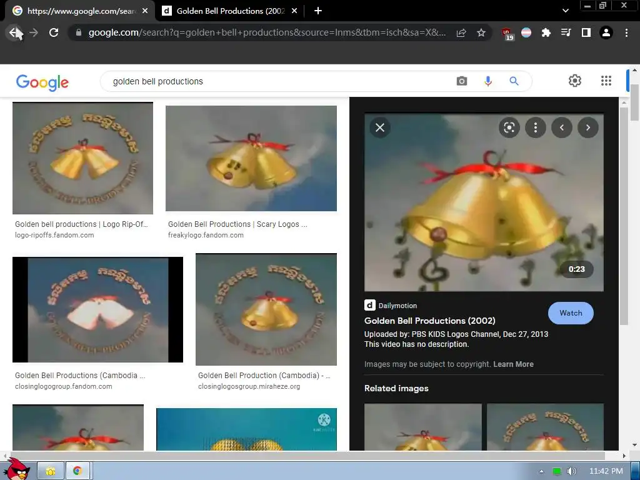Open the large bell preview image
The height and width of the screenshot is (480, 640).
484,203
